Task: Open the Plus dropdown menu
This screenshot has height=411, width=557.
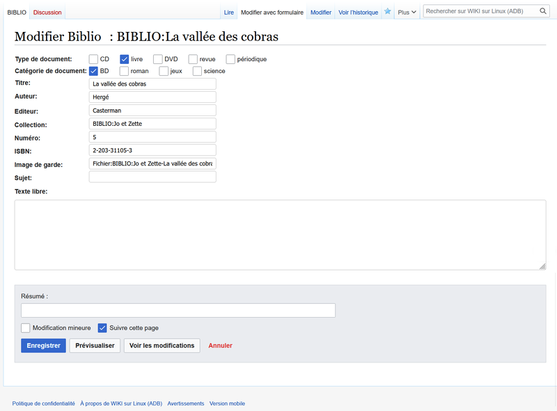Action: pyautogui.click(x=407, y=12)
